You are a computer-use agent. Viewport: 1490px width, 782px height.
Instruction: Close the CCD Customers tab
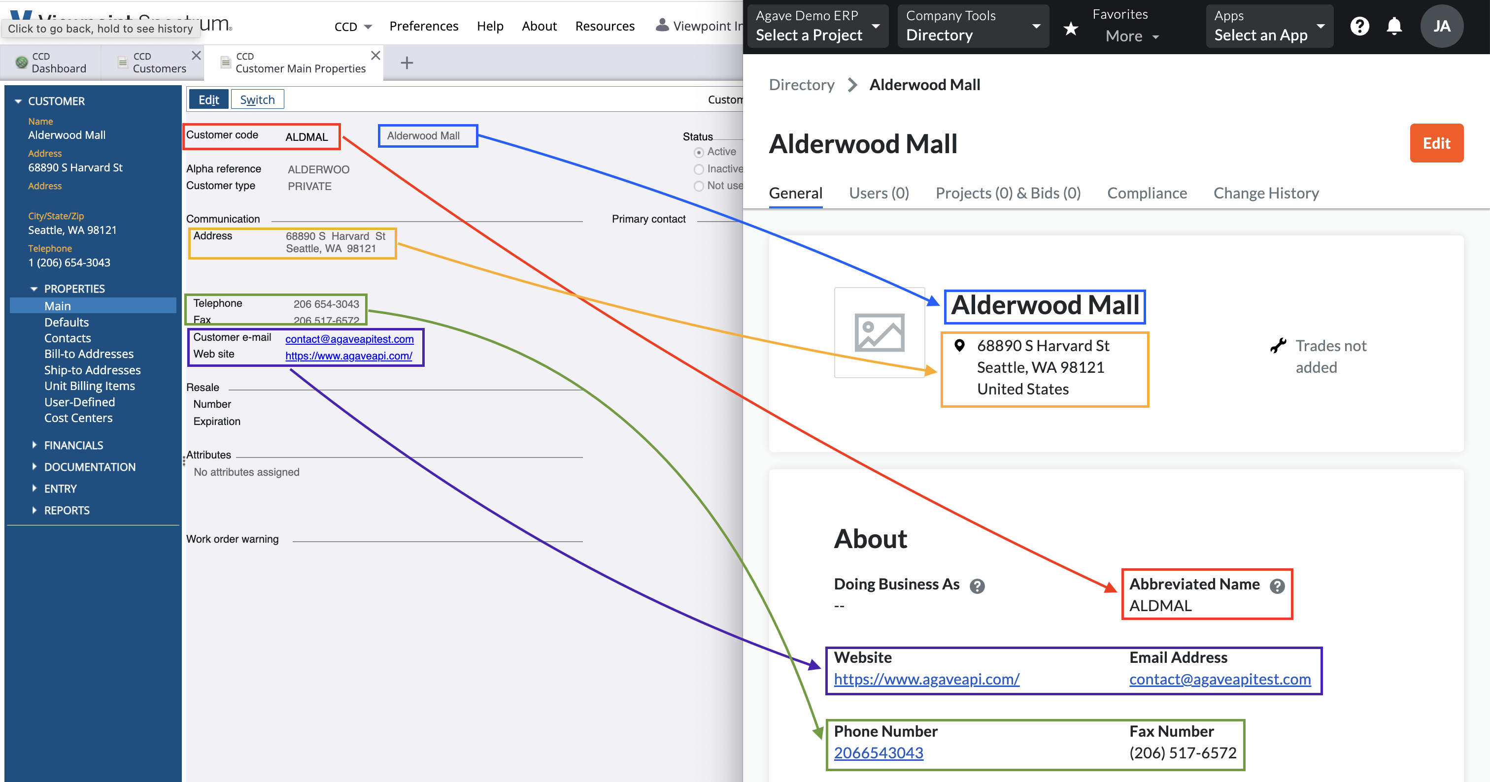(196, 56)
